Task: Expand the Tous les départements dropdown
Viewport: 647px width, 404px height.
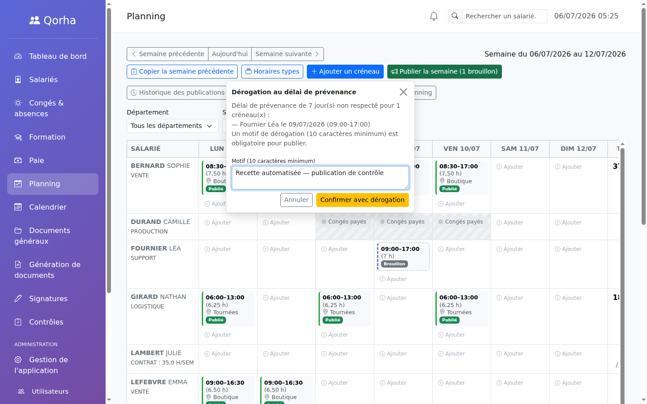Action: pos(173,126)
